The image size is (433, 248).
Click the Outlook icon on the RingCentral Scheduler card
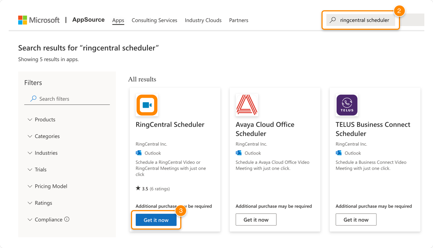pos(139,153)
